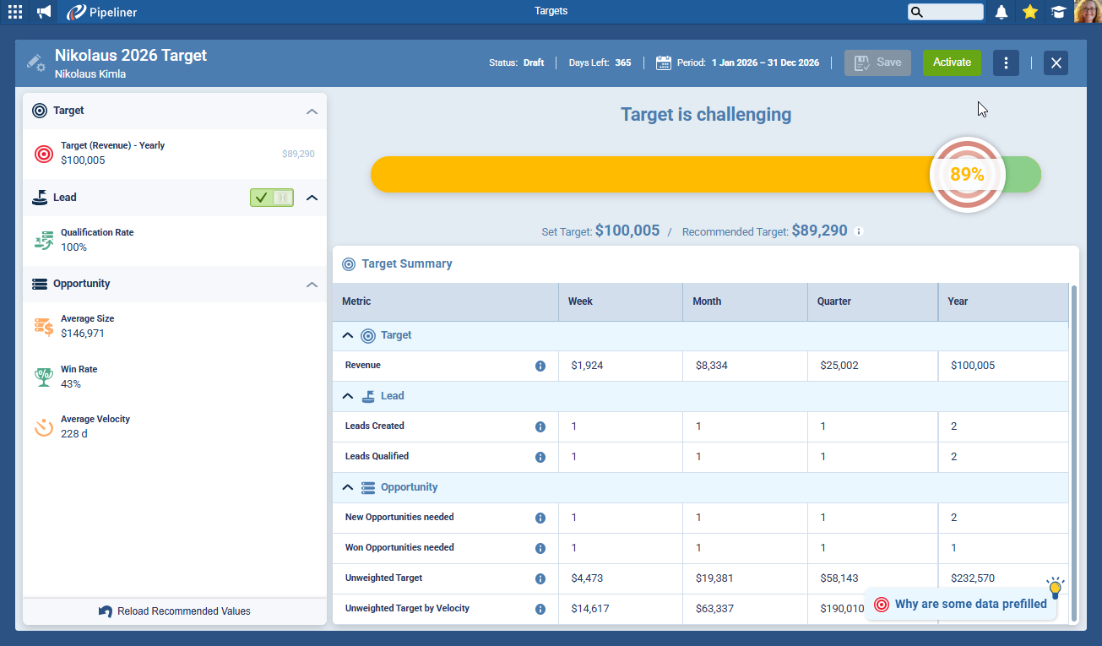Click the search field in top bar
This screenshot has width=1102, height=646.
946,12
